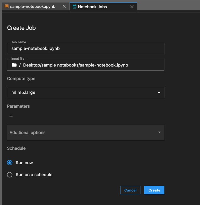Click the notebook icon on sample-notebook.ipynb tab
The image size is (200, 205).
coord(7,6)
